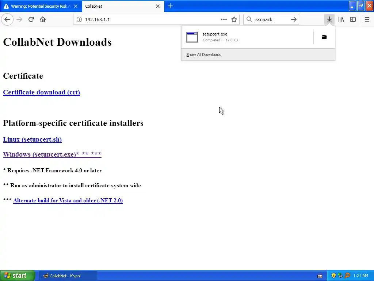The width and height of the screenshot is (374, 281).
Task: Select CollabNet - Mypal taskbar button
Action: (68, 276)
